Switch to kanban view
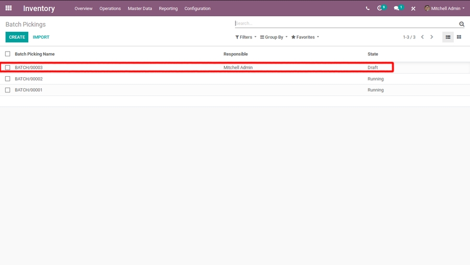 click(x=459, y=37)
